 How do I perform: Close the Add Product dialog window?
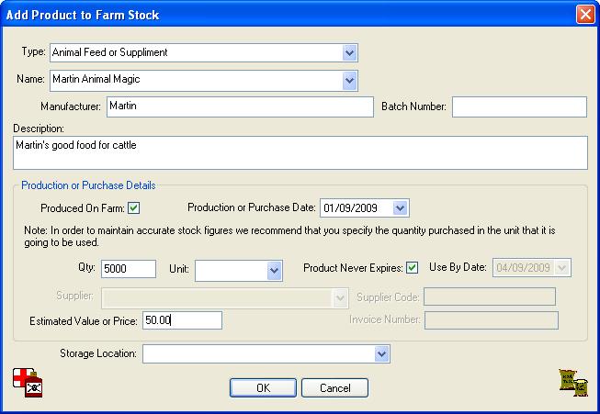[584, 15]
